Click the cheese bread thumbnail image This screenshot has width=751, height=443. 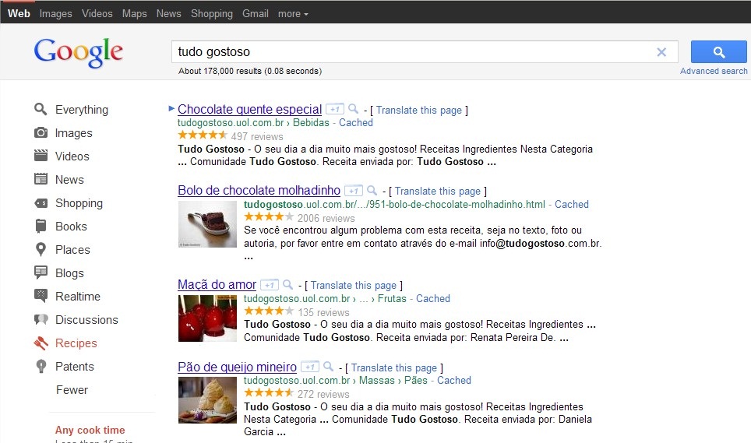coord(207,400)
